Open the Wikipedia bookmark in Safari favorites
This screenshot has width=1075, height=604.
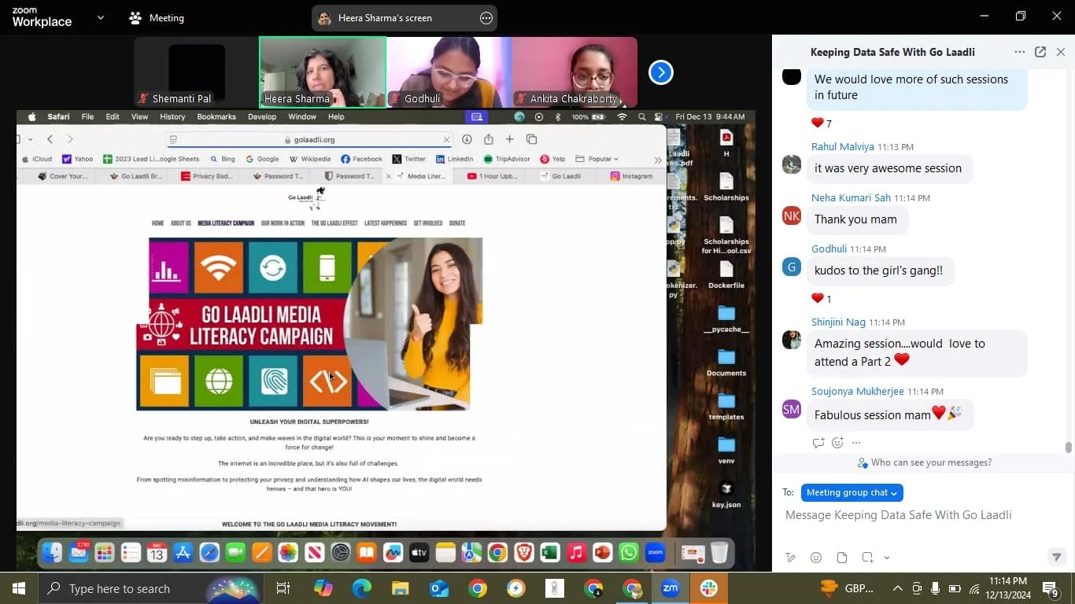pyautogui.click(x=310, y=159)
